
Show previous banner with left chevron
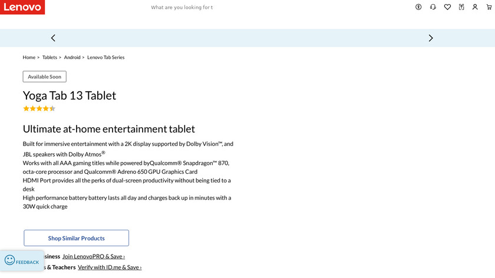point(53,38)
